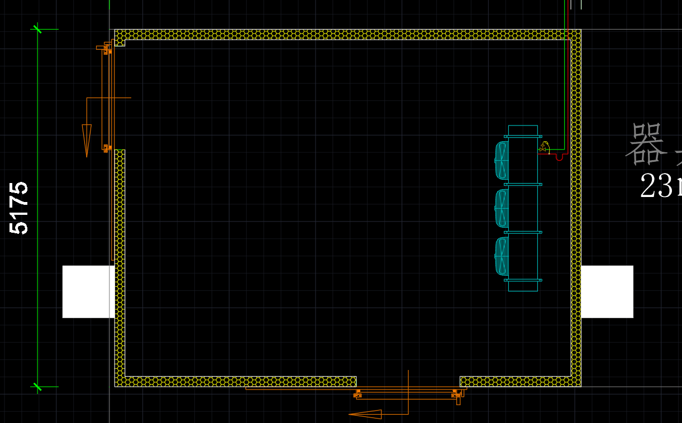Select the top fan of the evaporator
This screenshot has height=423, width=682.
tap(502, 160)
